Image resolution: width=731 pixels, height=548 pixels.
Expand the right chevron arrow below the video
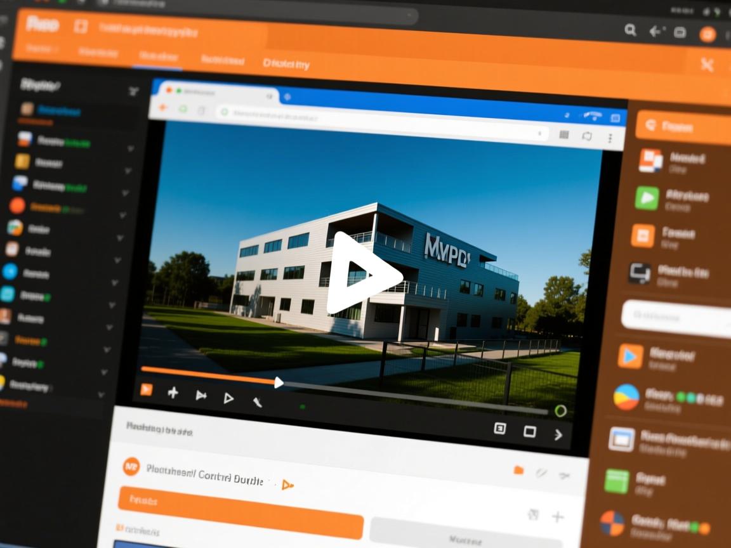point(558,434)
